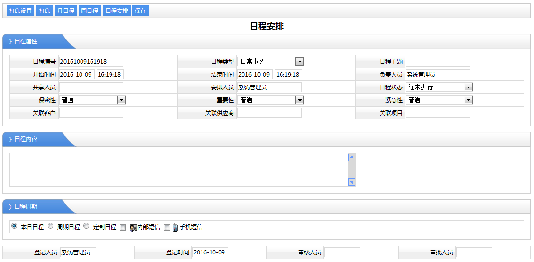Click the 内部短信 internal message icon
This screenshot has width=534, height=262.
click(x=133, y=227)
